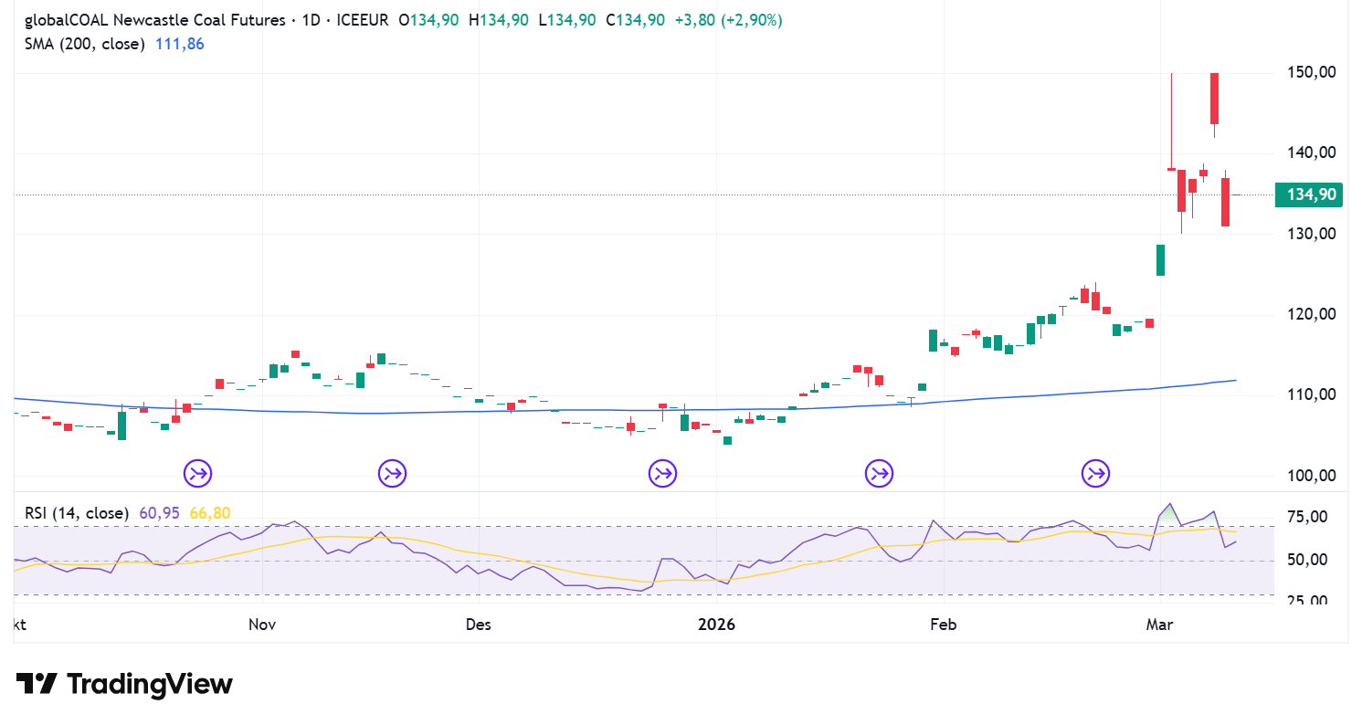
Task: Click the Nov label on the time axis
Action: coord(262,625)
